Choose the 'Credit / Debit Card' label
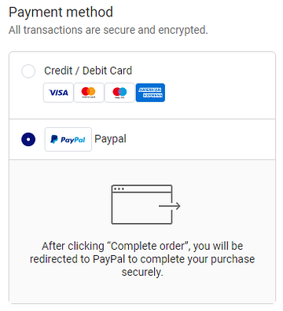This screenshot has width=283, height=311. (x=88, y=71)
